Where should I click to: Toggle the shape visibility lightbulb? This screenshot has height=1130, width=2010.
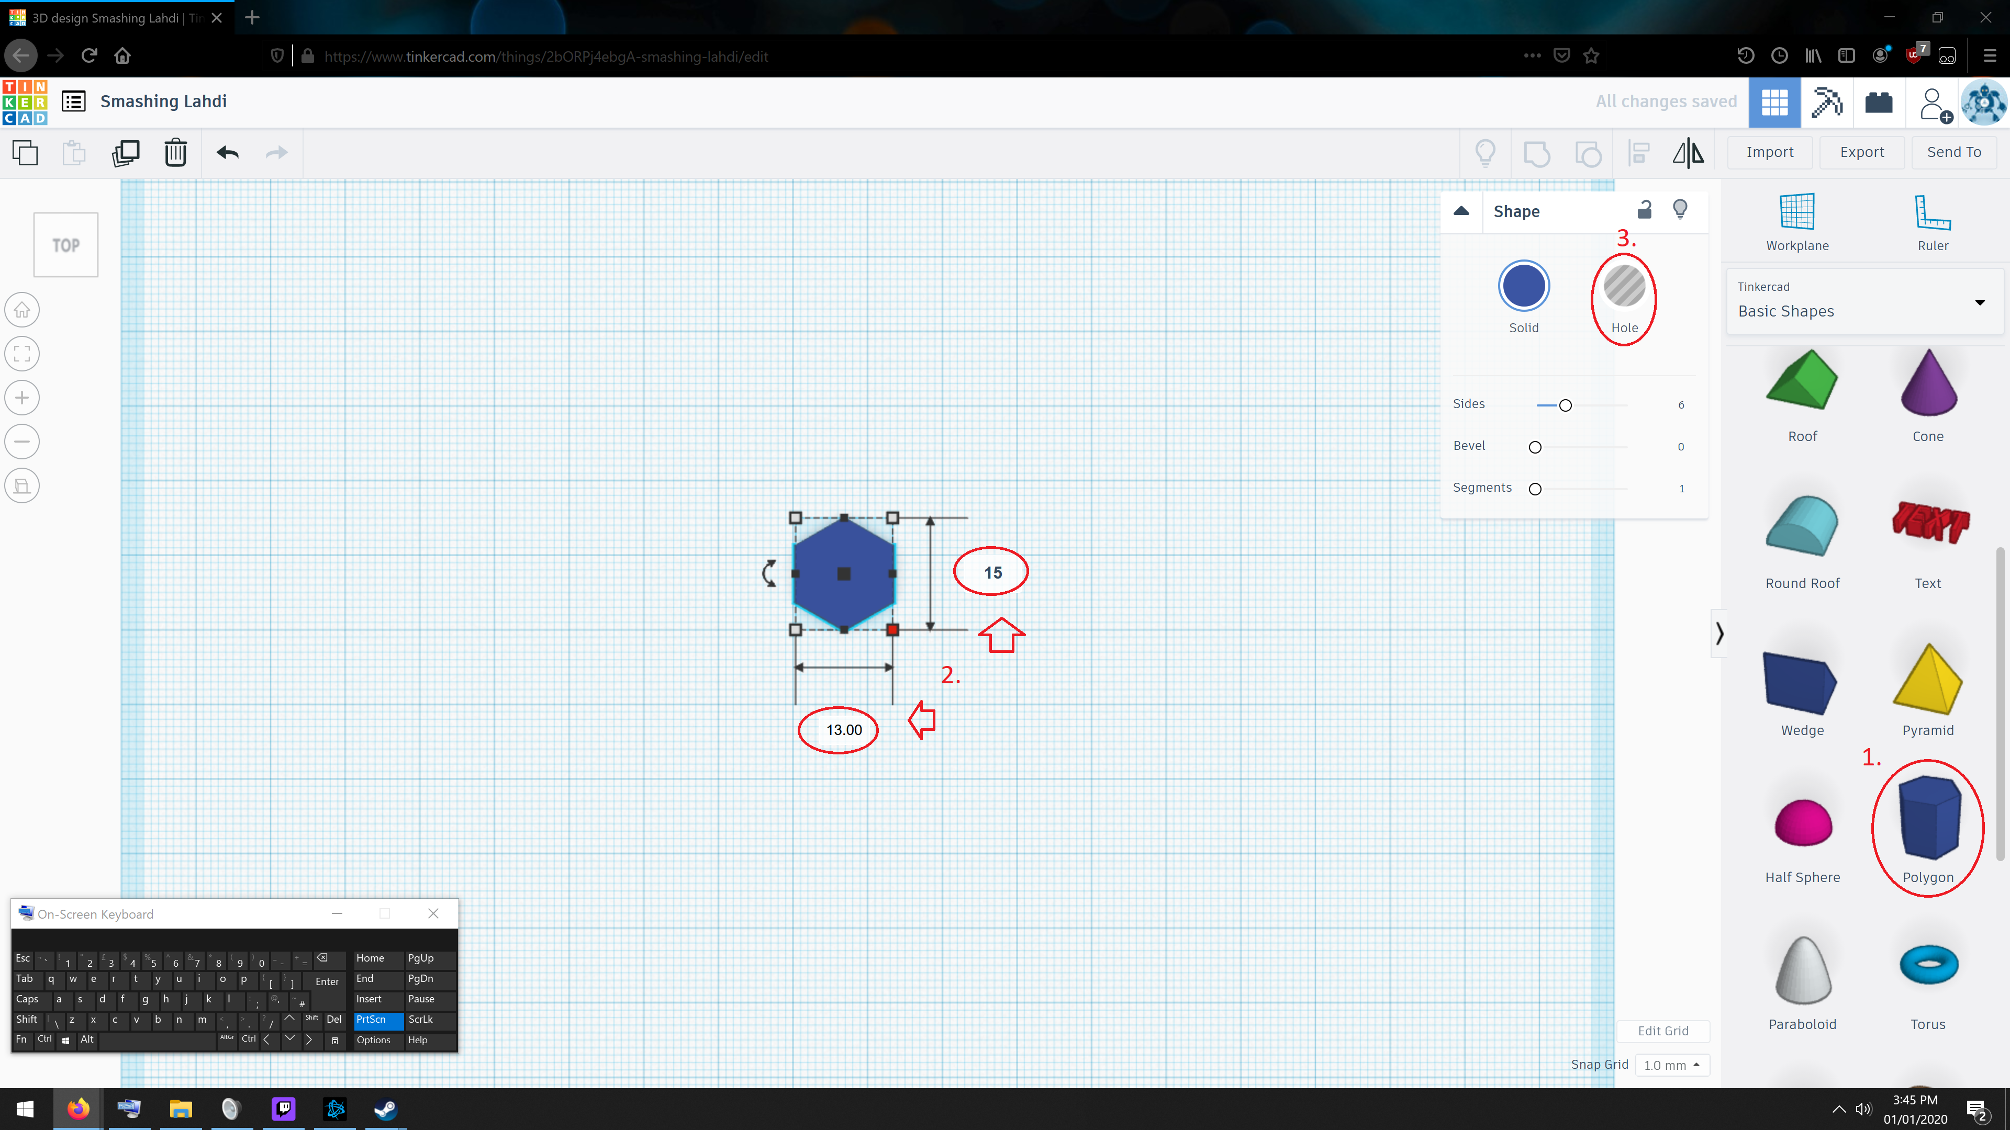pos(1680,210)
